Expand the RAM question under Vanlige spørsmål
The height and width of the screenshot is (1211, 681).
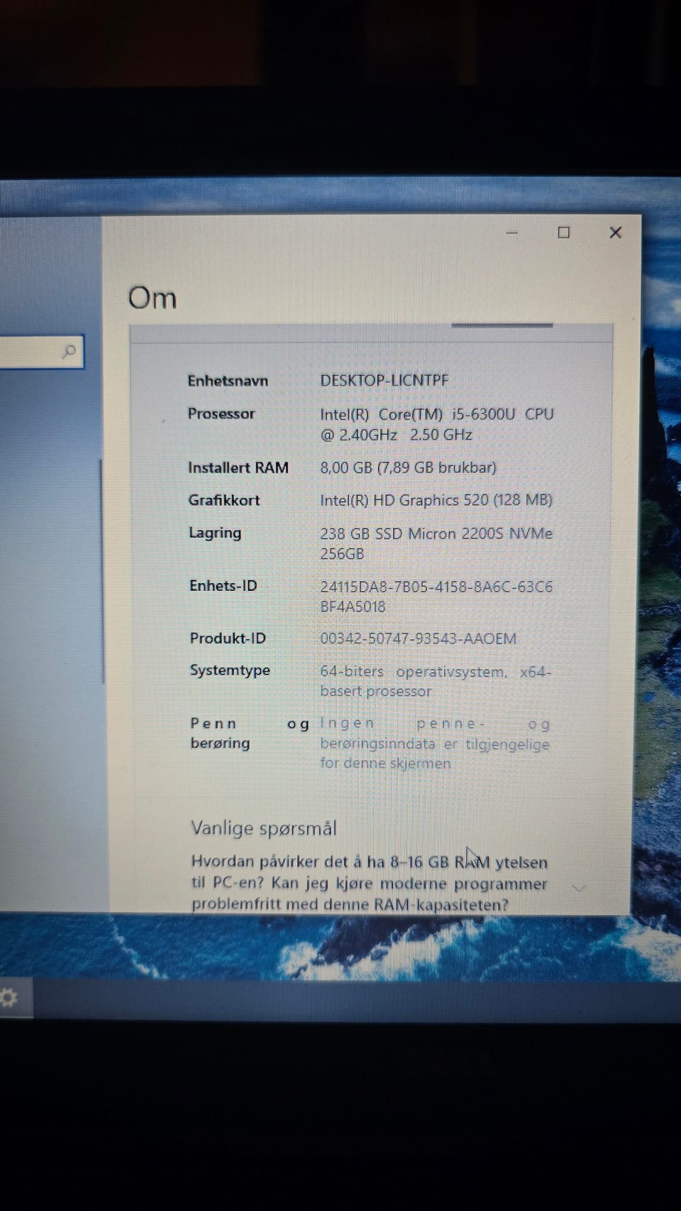[579, 887]
